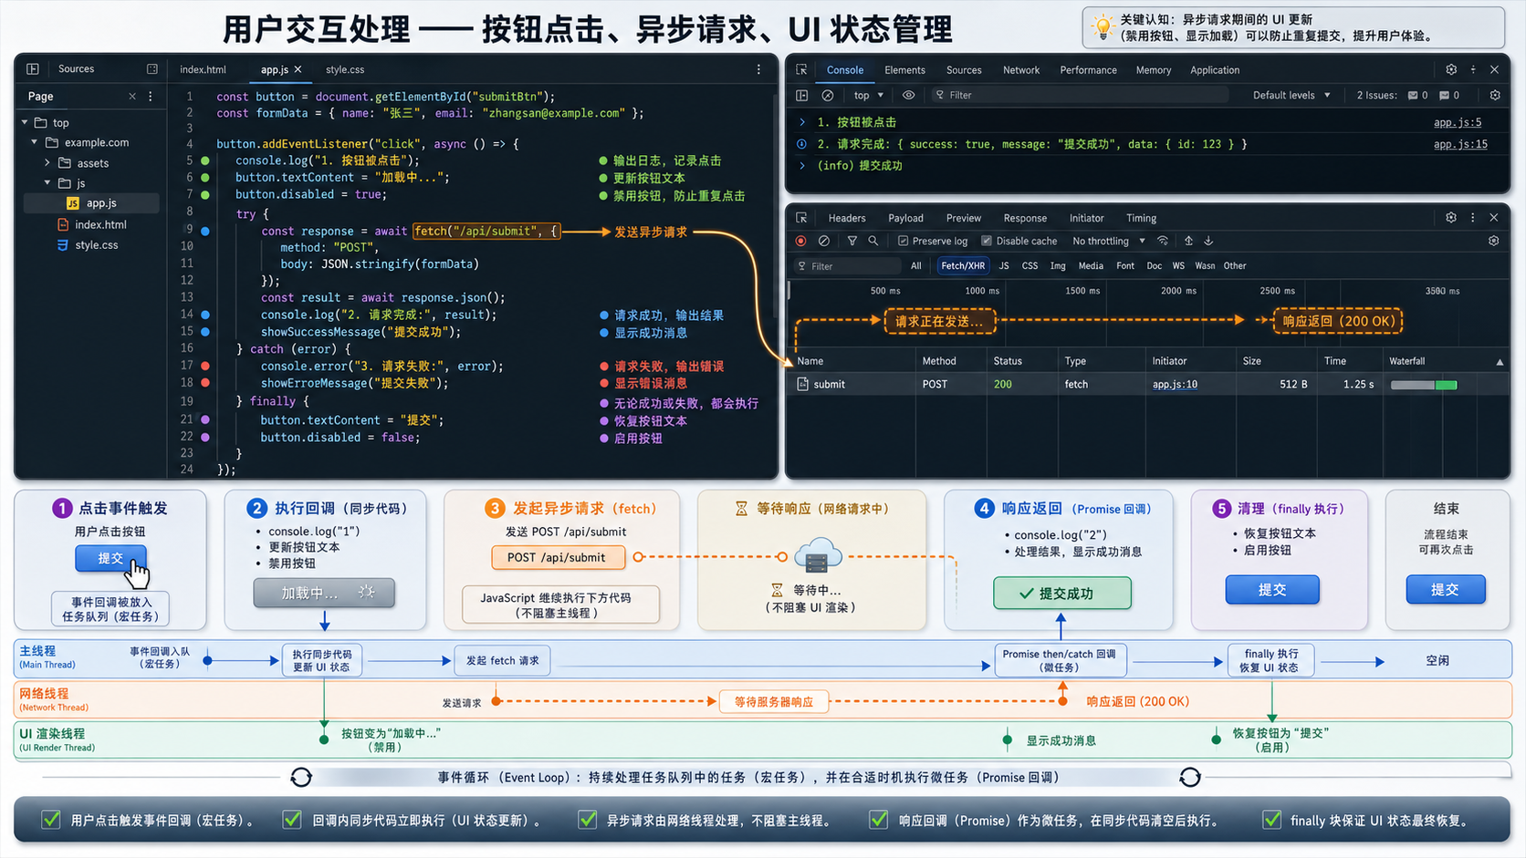Open Network panel three-dot menu
The height and width of the screenshot is (858, 1526).
[1473, 218]
